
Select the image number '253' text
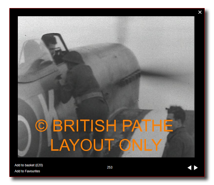[x=110, y=167]
